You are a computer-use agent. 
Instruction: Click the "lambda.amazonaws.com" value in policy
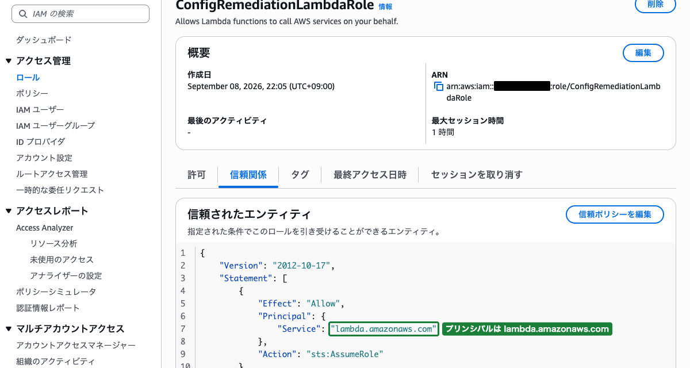384,329
